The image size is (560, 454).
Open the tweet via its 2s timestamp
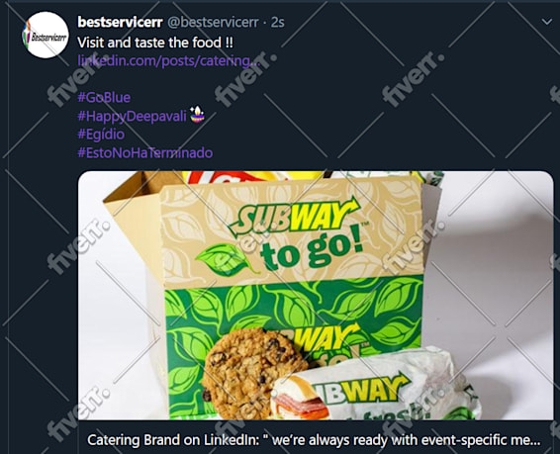click(x=277, y=22)
